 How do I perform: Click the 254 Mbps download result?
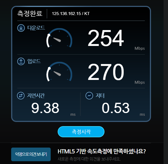(x=106, y=38)
